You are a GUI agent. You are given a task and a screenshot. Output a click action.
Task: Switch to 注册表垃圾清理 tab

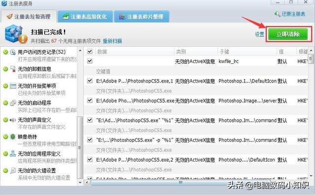29,16
